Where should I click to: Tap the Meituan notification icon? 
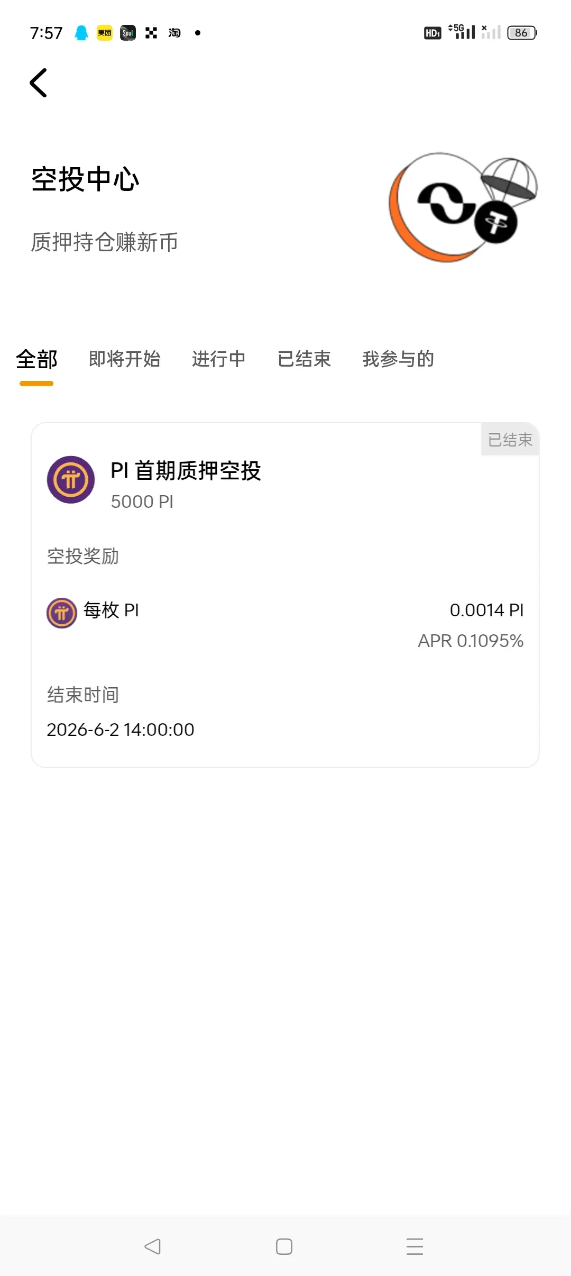105,33
